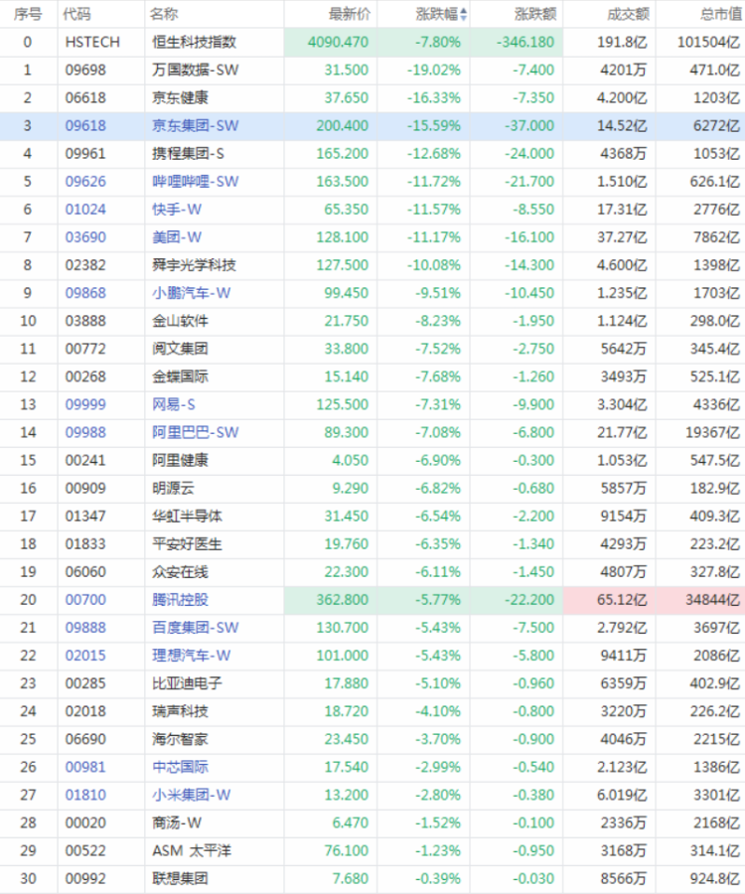Click 明源云 name cell

click(x=173, y=488)
